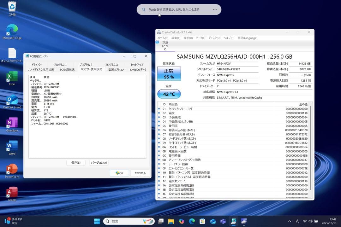Image resolution: width=341 pixels, height=227 pixels.
Task: Open Microsoft Edge desktop shortcut
Action: click(12, 32)
